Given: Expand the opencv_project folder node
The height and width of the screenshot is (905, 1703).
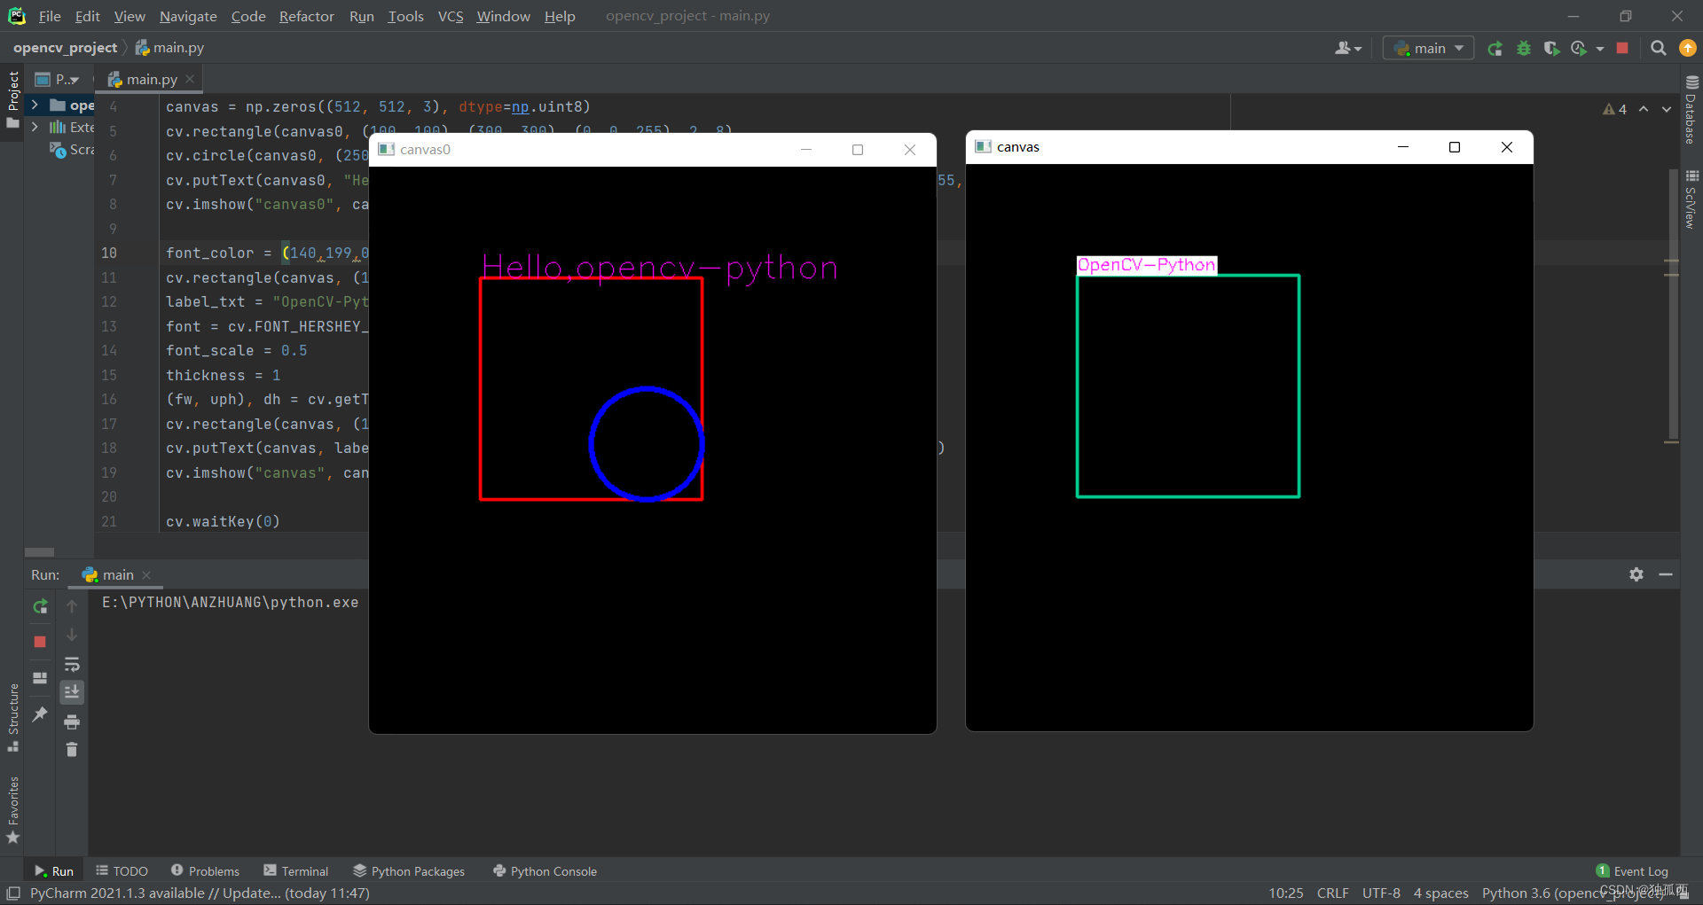Looking at the screenshot, I should pyautogui.click(x=35, y=105).
